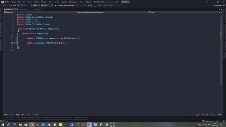The height and width of the screenshot is (127, 226).
Task: Open the Вывод panel tab
Action: click(x=19, y=117)
